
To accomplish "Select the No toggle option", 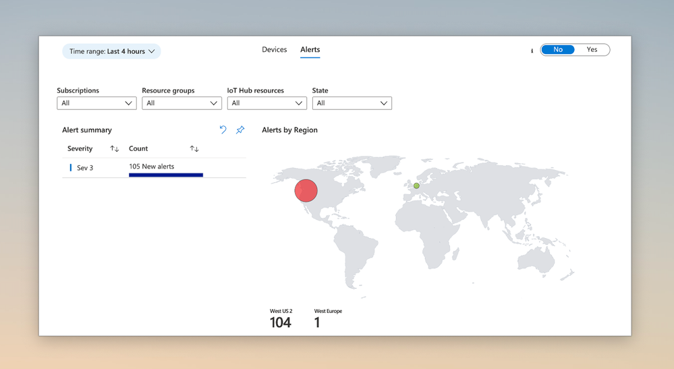I will tap(558, 50).
